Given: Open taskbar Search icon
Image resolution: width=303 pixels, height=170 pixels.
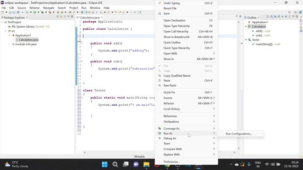Looking at the screenshot, I should pyautogui.click(x=115, y=164).
